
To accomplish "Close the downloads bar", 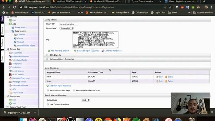I will click(212, 112).
